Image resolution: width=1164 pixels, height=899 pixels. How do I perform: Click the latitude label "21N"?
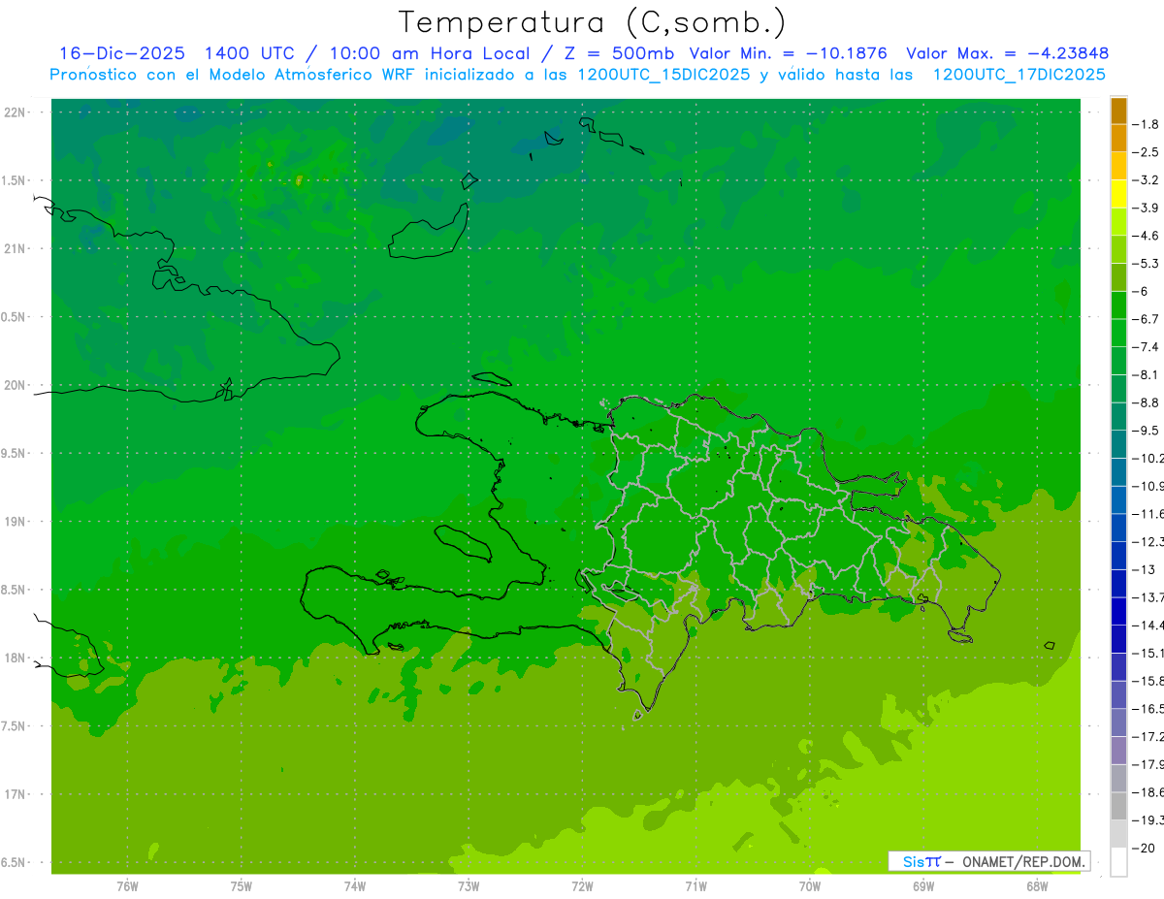tap(15, 248)
